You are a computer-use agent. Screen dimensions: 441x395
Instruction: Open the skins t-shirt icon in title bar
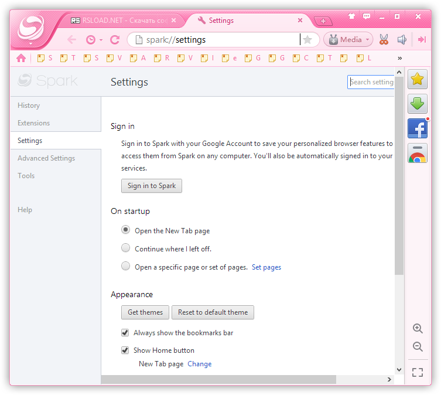[x=351, y=16]
